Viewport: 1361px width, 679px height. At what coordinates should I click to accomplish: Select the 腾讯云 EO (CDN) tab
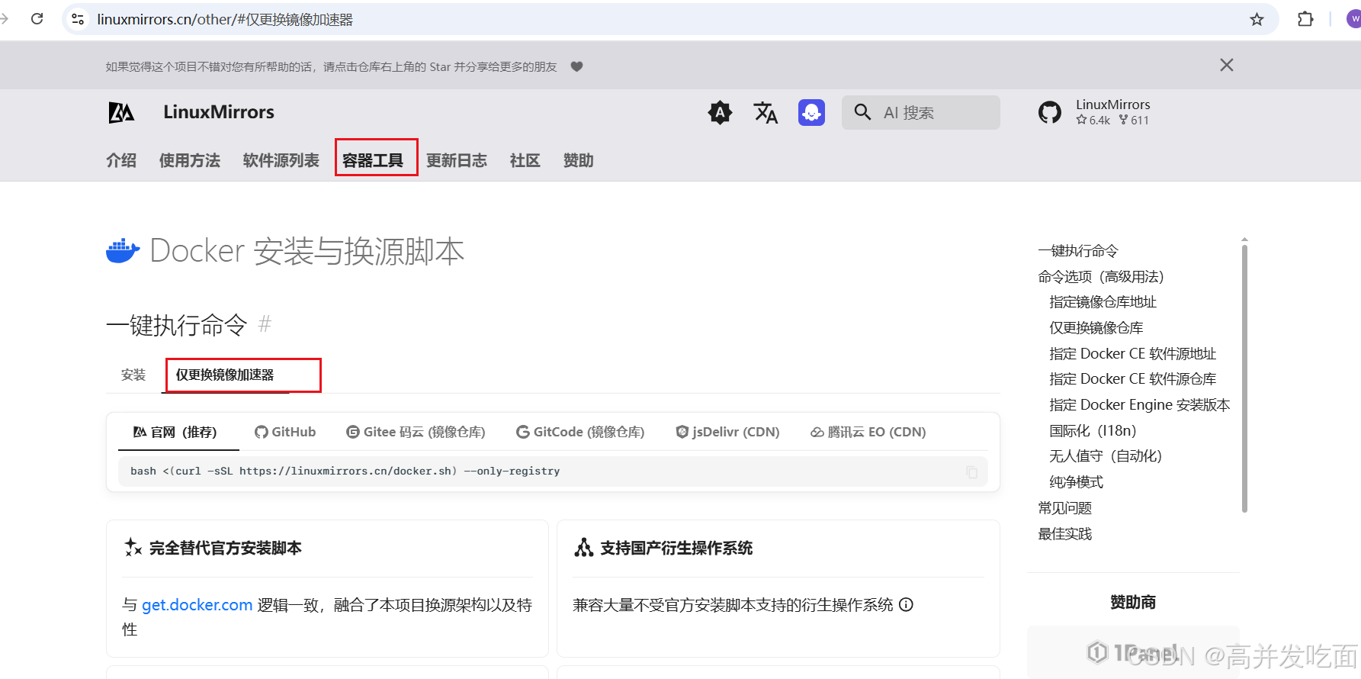pyautogui.click(x=868, y=432)
